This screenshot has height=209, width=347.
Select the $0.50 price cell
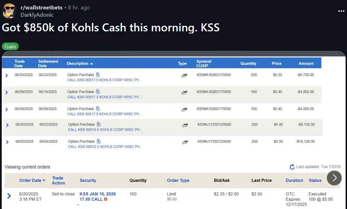coord(278,141)
